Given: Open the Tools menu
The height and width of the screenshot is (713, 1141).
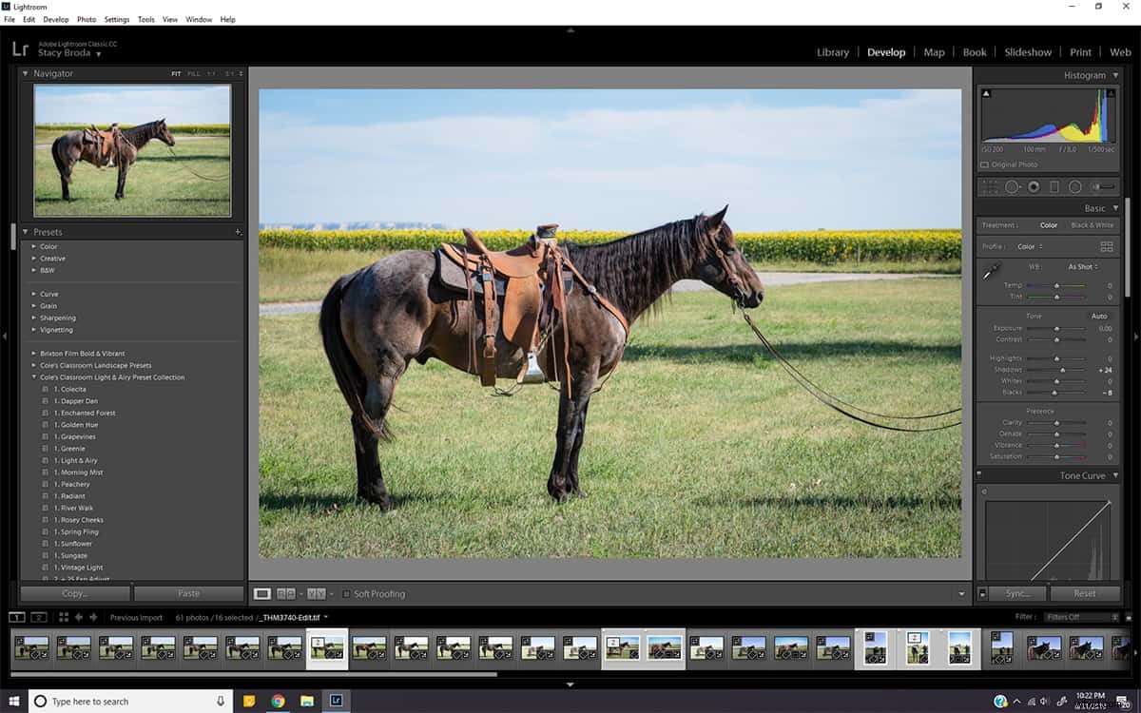Looking at the screenshot, I should (x=145, y=19).
